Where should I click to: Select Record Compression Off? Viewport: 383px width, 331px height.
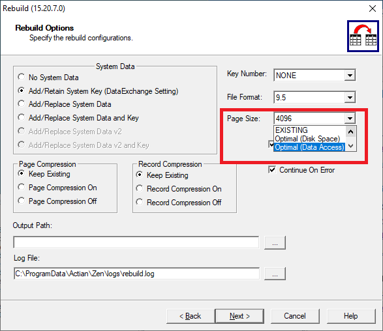(x=140, y=202)
